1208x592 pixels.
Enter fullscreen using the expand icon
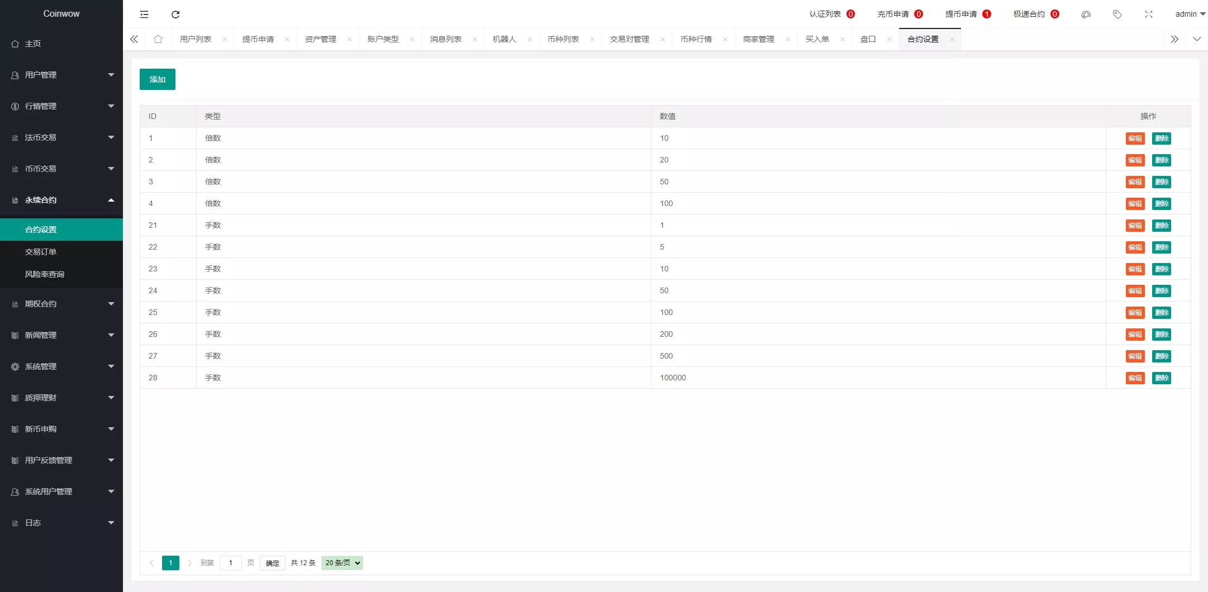1148,15
